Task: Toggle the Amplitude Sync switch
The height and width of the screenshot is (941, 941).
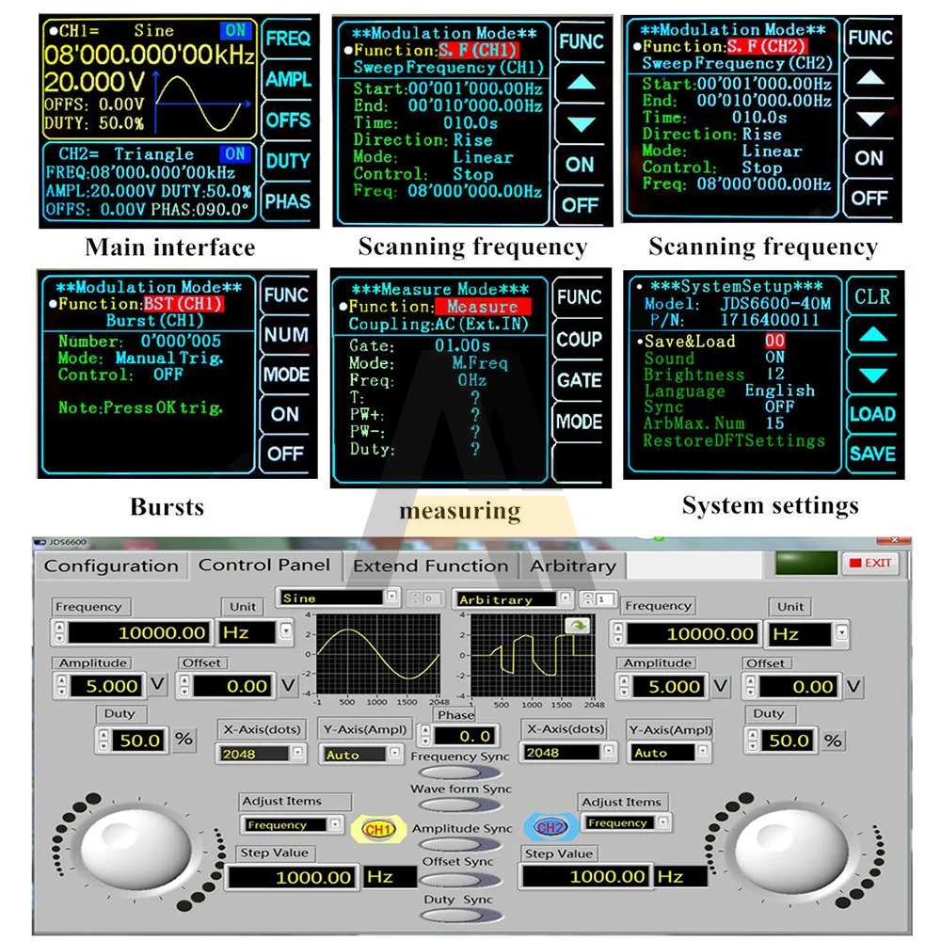Action: pyautogui.click(x=460, y=844)
